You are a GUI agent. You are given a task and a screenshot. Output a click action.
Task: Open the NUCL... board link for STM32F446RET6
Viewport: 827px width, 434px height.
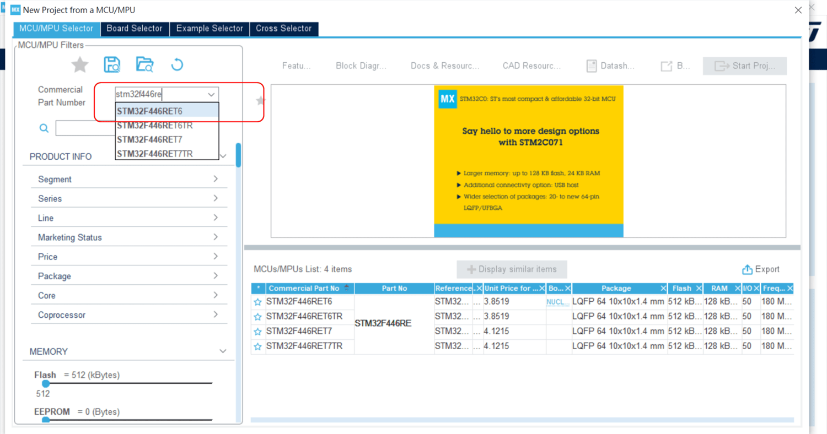(x=557, y=302)
